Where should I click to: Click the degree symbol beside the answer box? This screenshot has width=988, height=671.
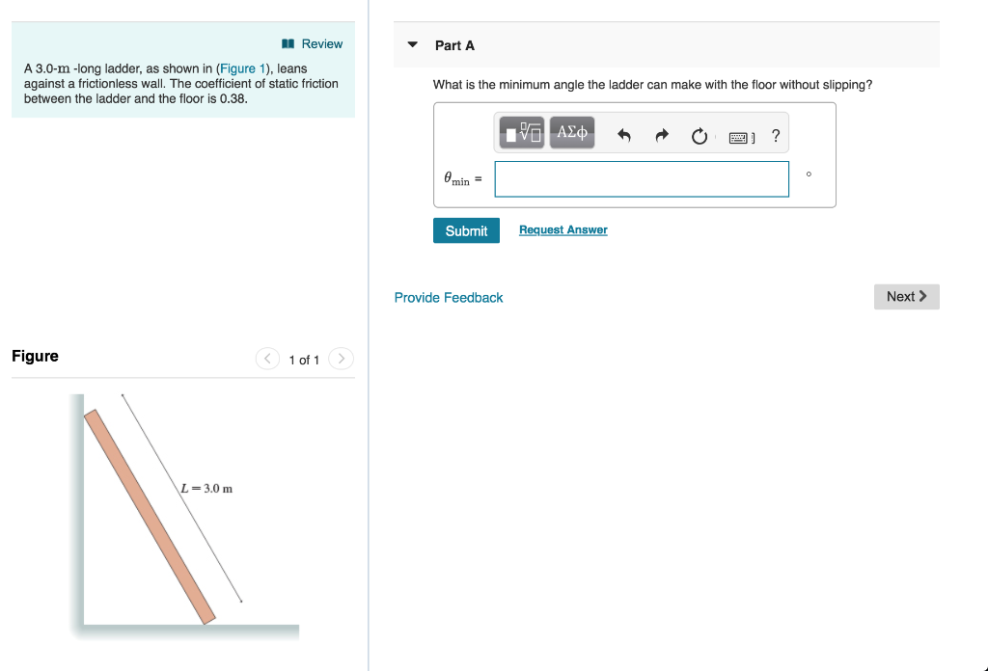click(809, 174)
